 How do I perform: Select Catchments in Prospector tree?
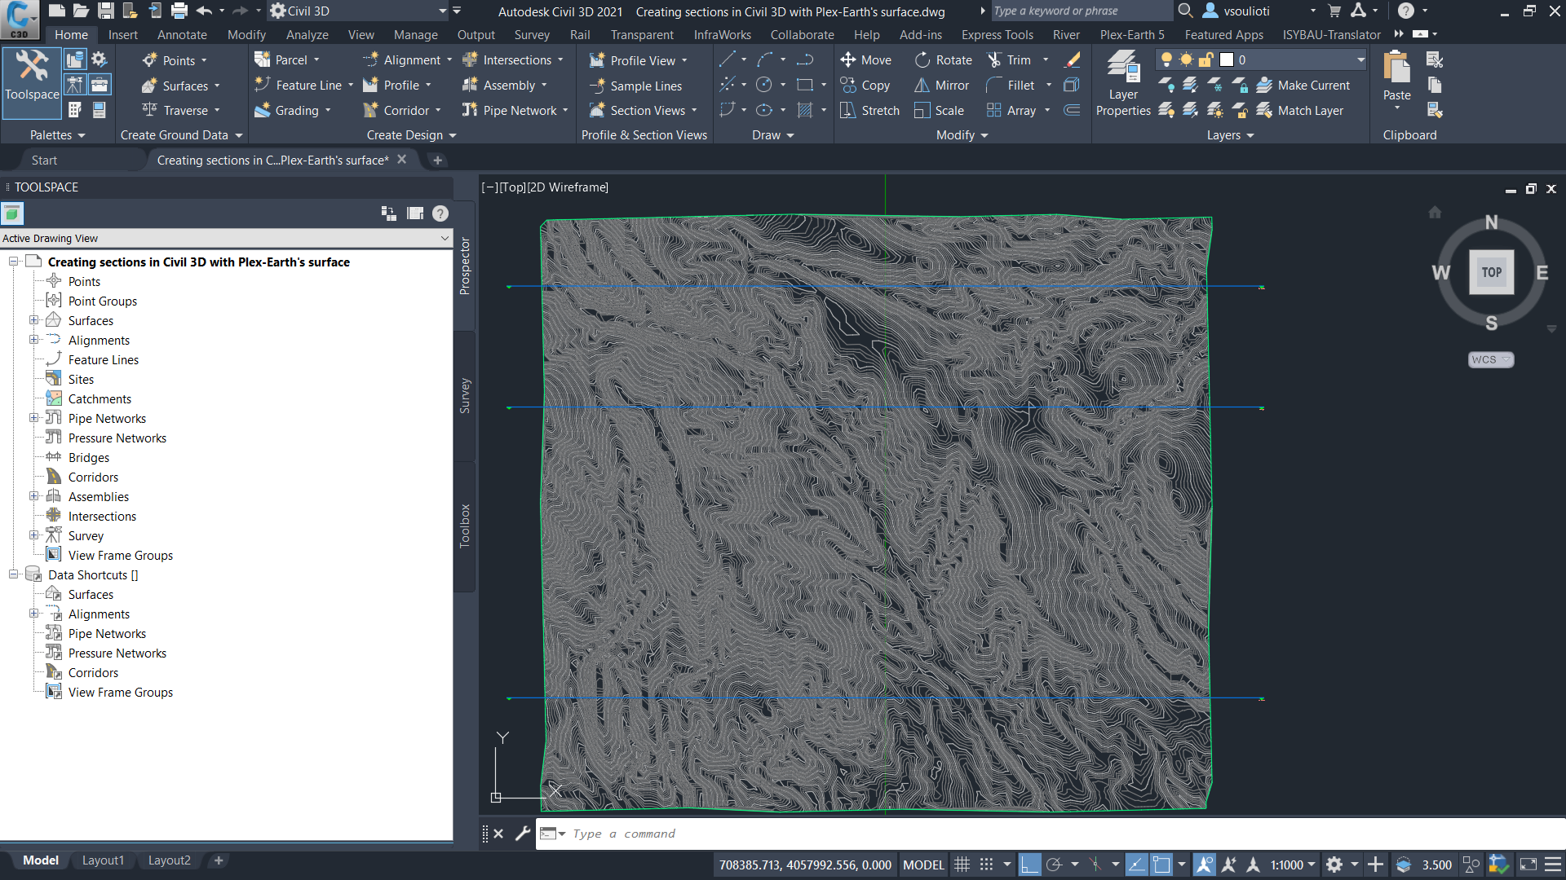[100, 398]
